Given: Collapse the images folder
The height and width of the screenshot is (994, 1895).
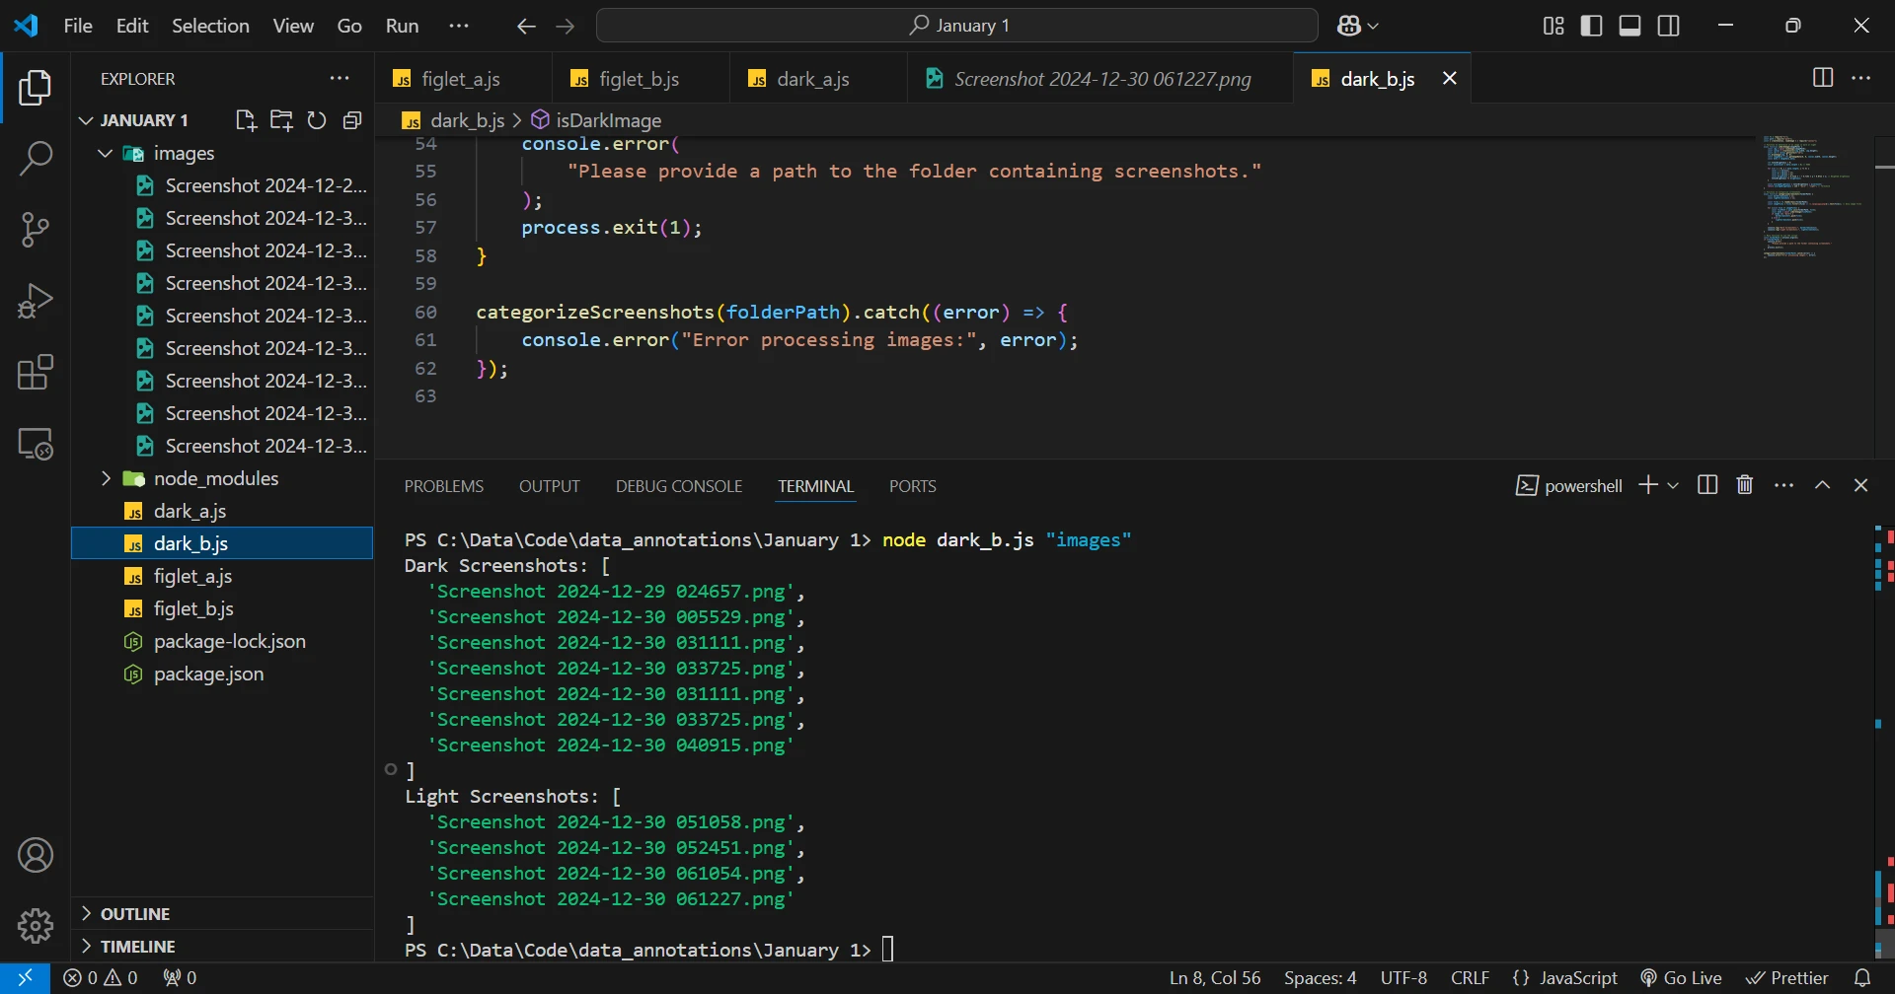Looking at the screenshot, I should (106, 153).
